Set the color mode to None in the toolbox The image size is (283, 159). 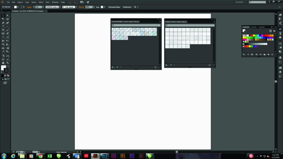click(x=8, y=76)
